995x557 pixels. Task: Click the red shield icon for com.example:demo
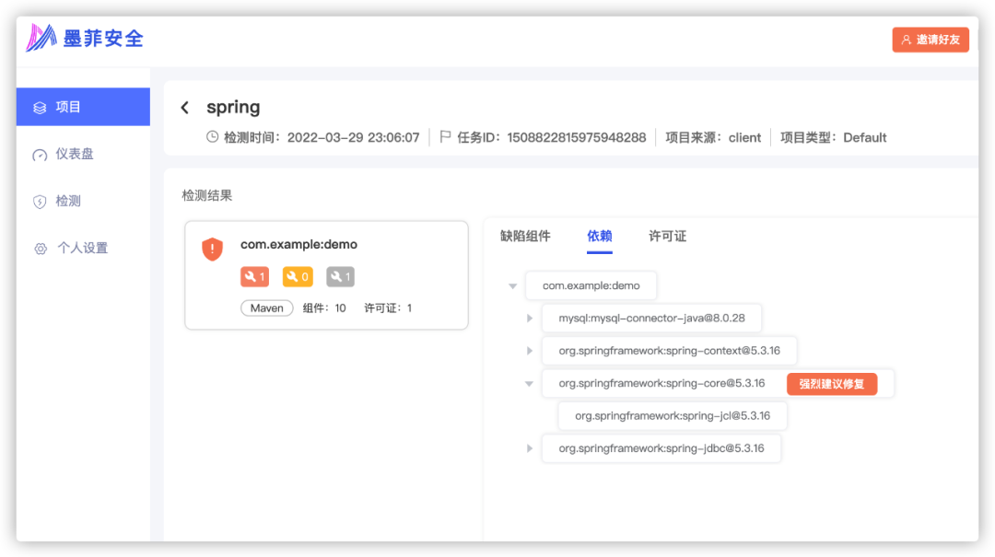tap(213, 249)
